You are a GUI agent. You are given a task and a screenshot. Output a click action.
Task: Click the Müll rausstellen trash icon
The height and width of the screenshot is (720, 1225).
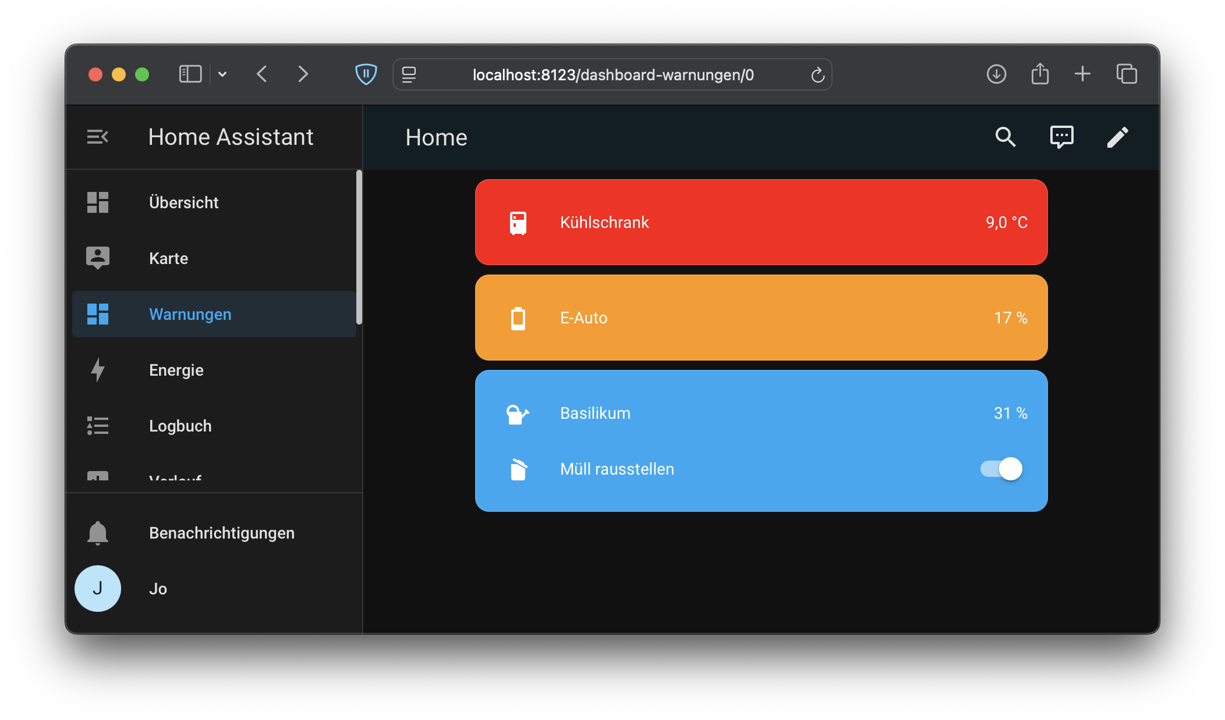coord(518,469)
